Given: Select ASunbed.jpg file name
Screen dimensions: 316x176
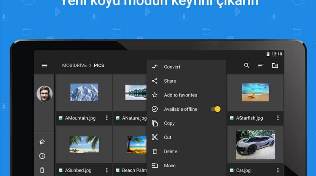Looking at the screenshot, I should 78,170.
